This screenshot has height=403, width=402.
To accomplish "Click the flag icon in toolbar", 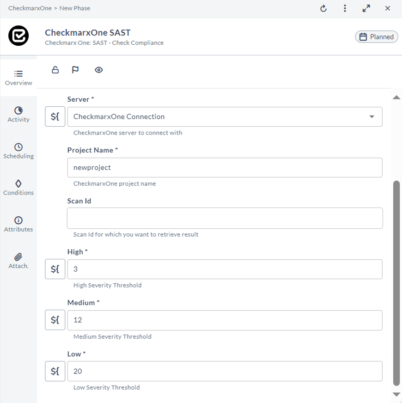I will point(75,70).
